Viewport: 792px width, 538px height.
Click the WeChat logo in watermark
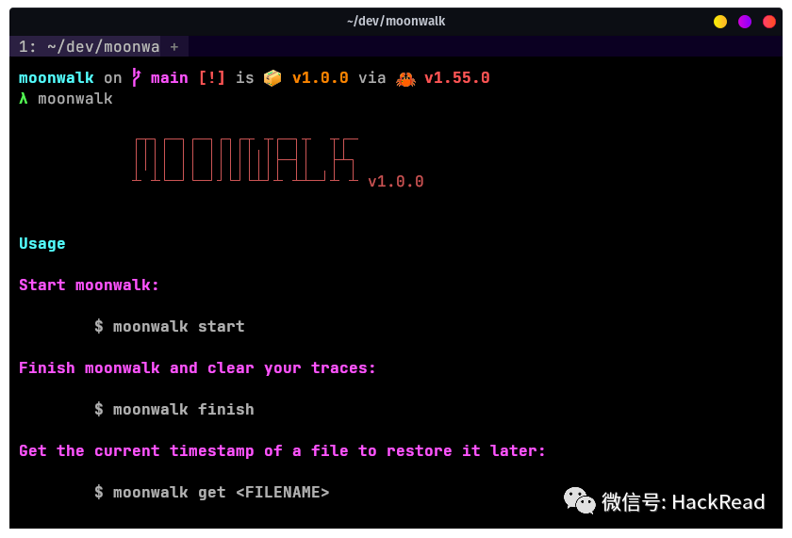579,500
